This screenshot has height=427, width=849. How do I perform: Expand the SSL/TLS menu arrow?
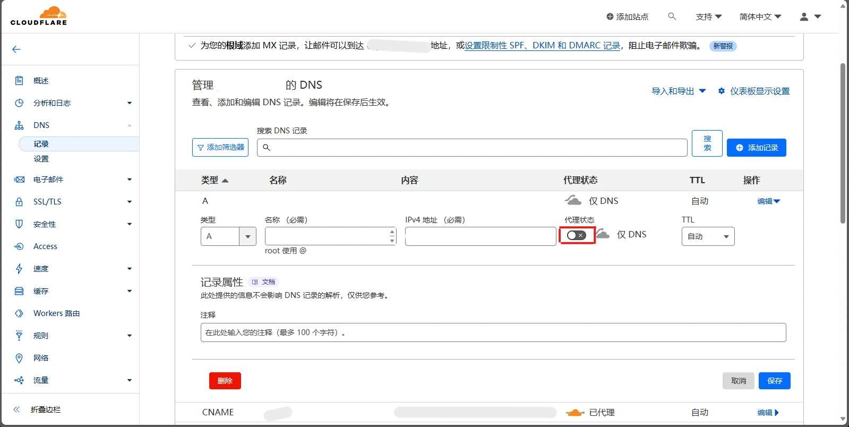129,202
